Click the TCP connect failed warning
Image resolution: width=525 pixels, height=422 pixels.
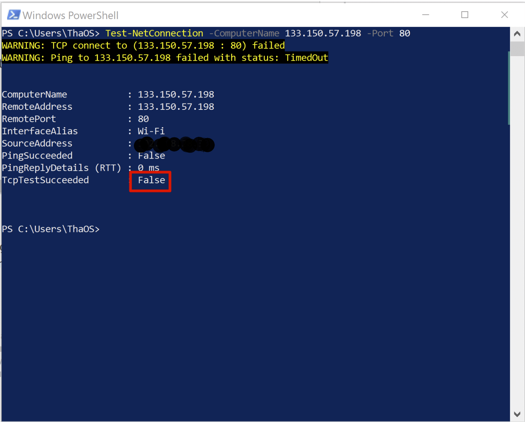143,46
